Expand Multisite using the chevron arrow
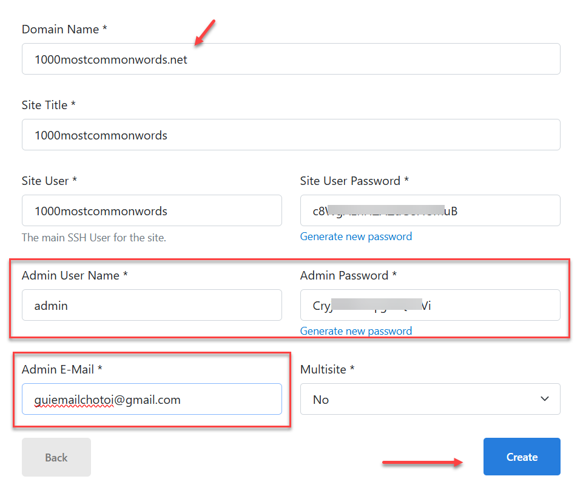 544,399
